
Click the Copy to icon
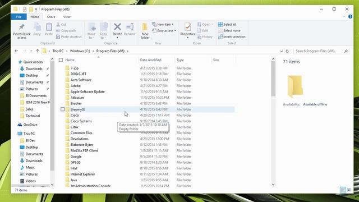click(103, 31)
